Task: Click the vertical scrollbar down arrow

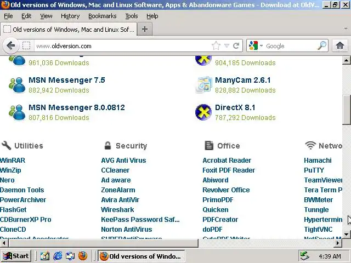Action: [346, 234]
